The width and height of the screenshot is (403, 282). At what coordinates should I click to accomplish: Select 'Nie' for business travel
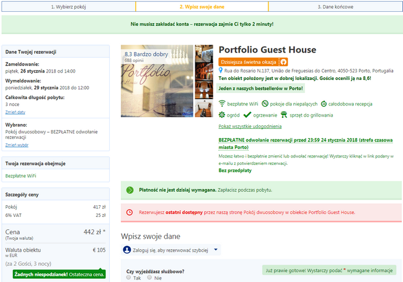pyautogui.click(x=149, y=278)
